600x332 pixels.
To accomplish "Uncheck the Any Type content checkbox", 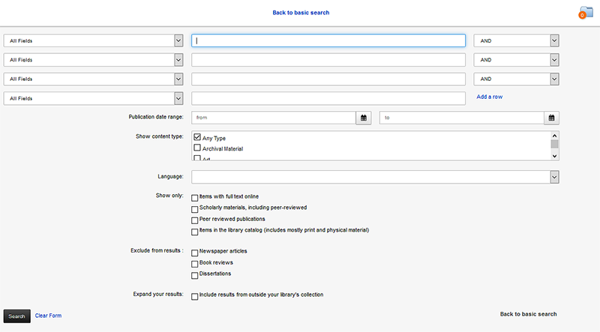I will [197, 137].
